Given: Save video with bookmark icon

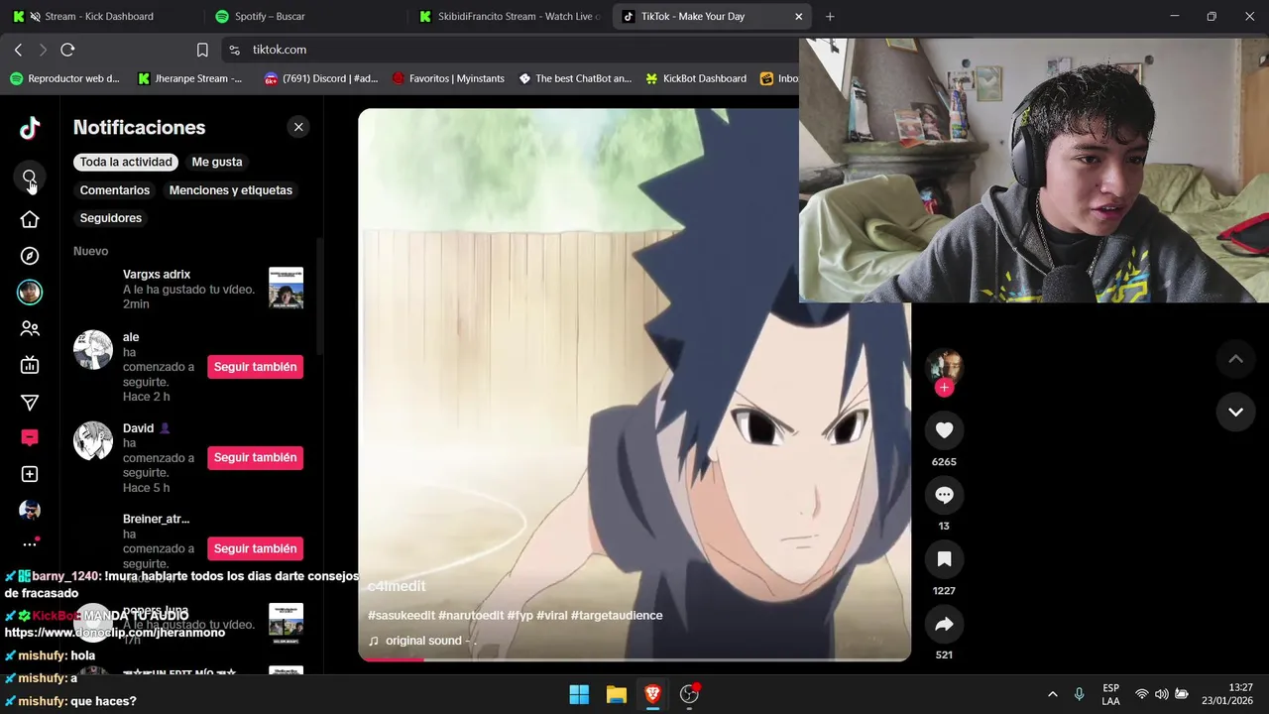Looking at the screenshot, I should pos(944,559).
